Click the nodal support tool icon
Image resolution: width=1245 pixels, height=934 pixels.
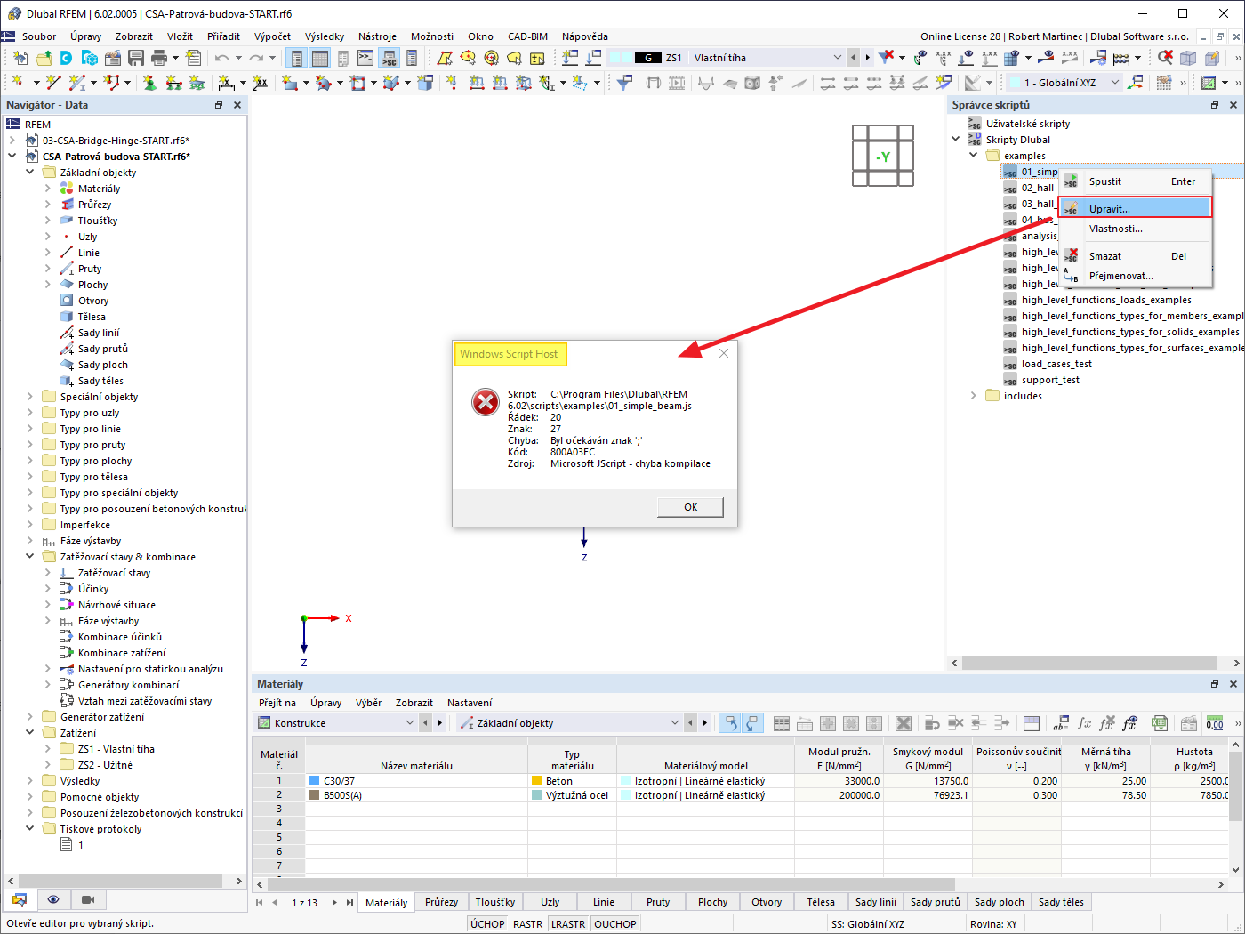coord(149,83)
